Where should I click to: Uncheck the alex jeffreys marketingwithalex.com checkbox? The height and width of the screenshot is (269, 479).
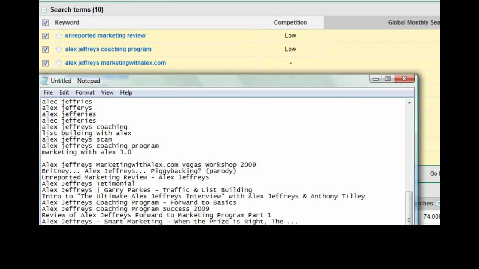point(45,63)
